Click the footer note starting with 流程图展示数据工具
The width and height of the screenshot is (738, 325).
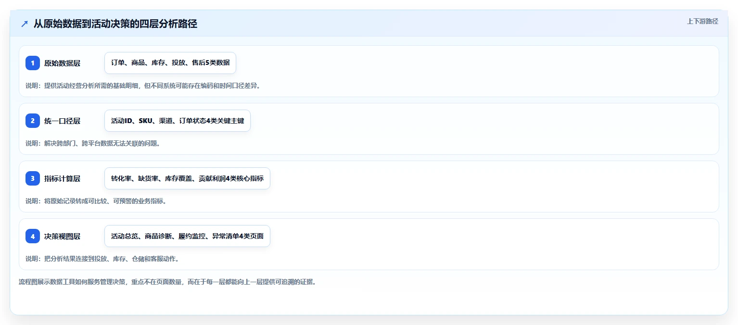click(x=167, y=282)
